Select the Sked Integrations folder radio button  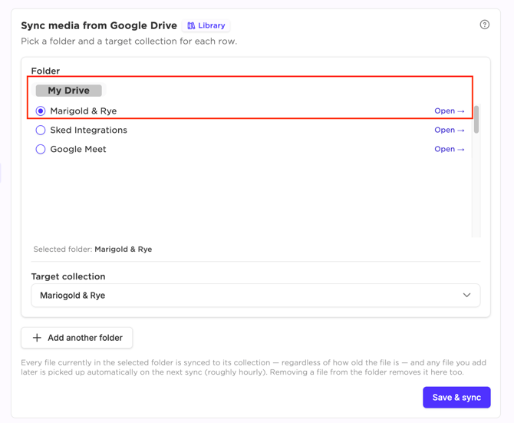pyautogui.click(x=41, y=131)
